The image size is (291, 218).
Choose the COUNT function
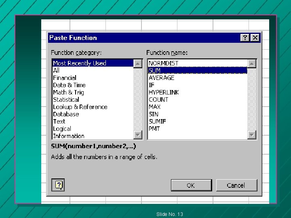(198, 100)
